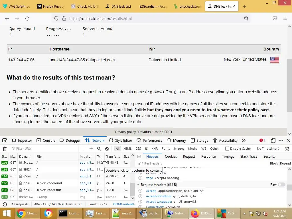Switch to the Console tab

pos(46,140)
